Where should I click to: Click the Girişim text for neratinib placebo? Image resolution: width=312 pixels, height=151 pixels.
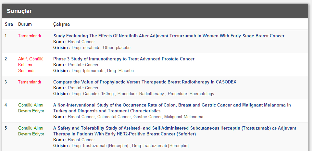[x=92, y=48]
